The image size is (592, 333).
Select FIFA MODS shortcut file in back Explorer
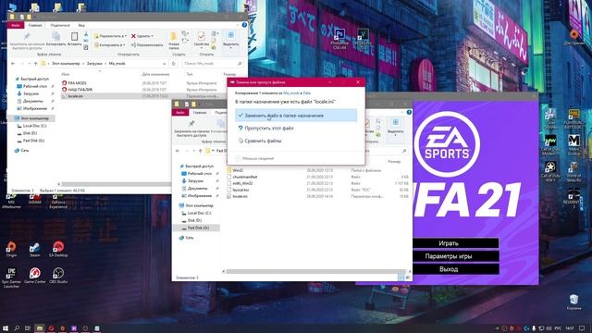[77, 82]
